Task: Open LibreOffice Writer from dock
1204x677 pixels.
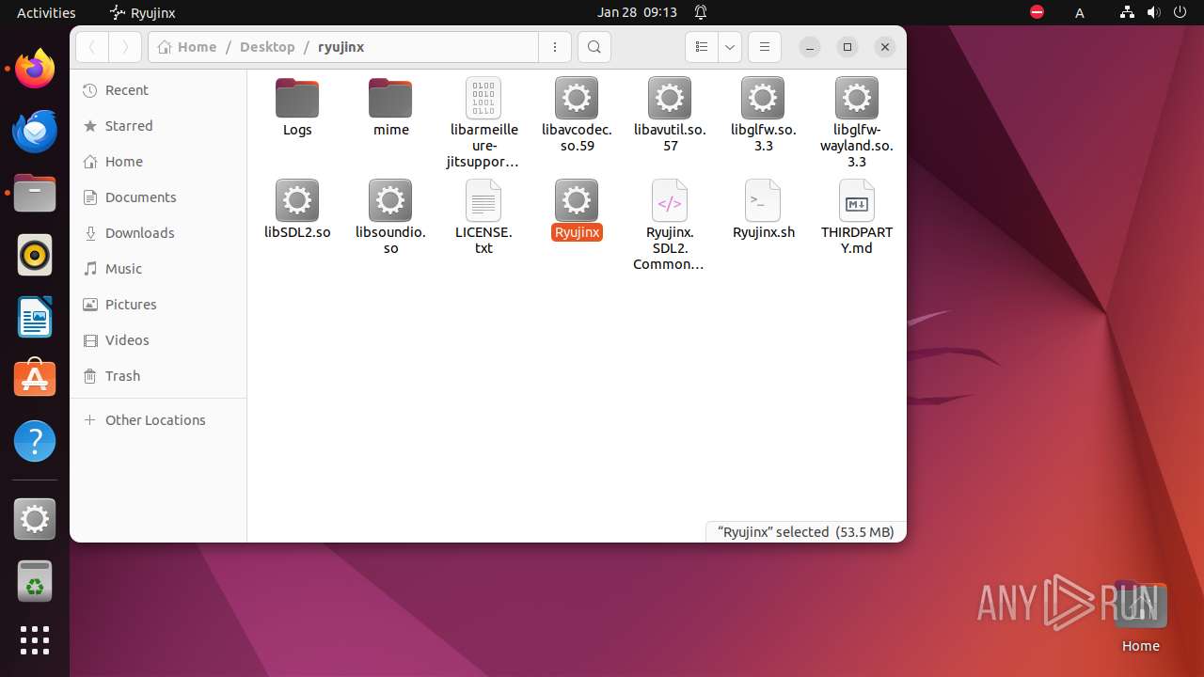Action: coord(35,317)
